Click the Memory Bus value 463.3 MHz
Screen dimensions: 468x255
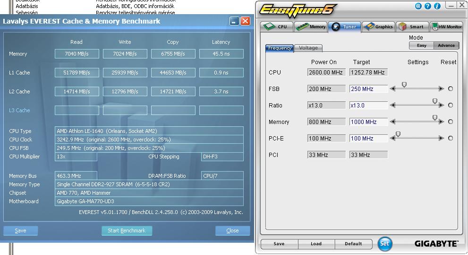76,176
